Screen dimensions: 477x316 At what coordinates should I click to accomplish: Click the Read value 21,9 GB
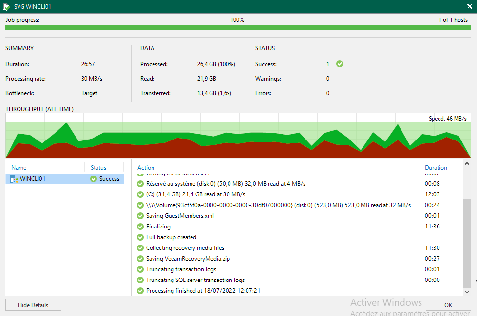[207, 79]
